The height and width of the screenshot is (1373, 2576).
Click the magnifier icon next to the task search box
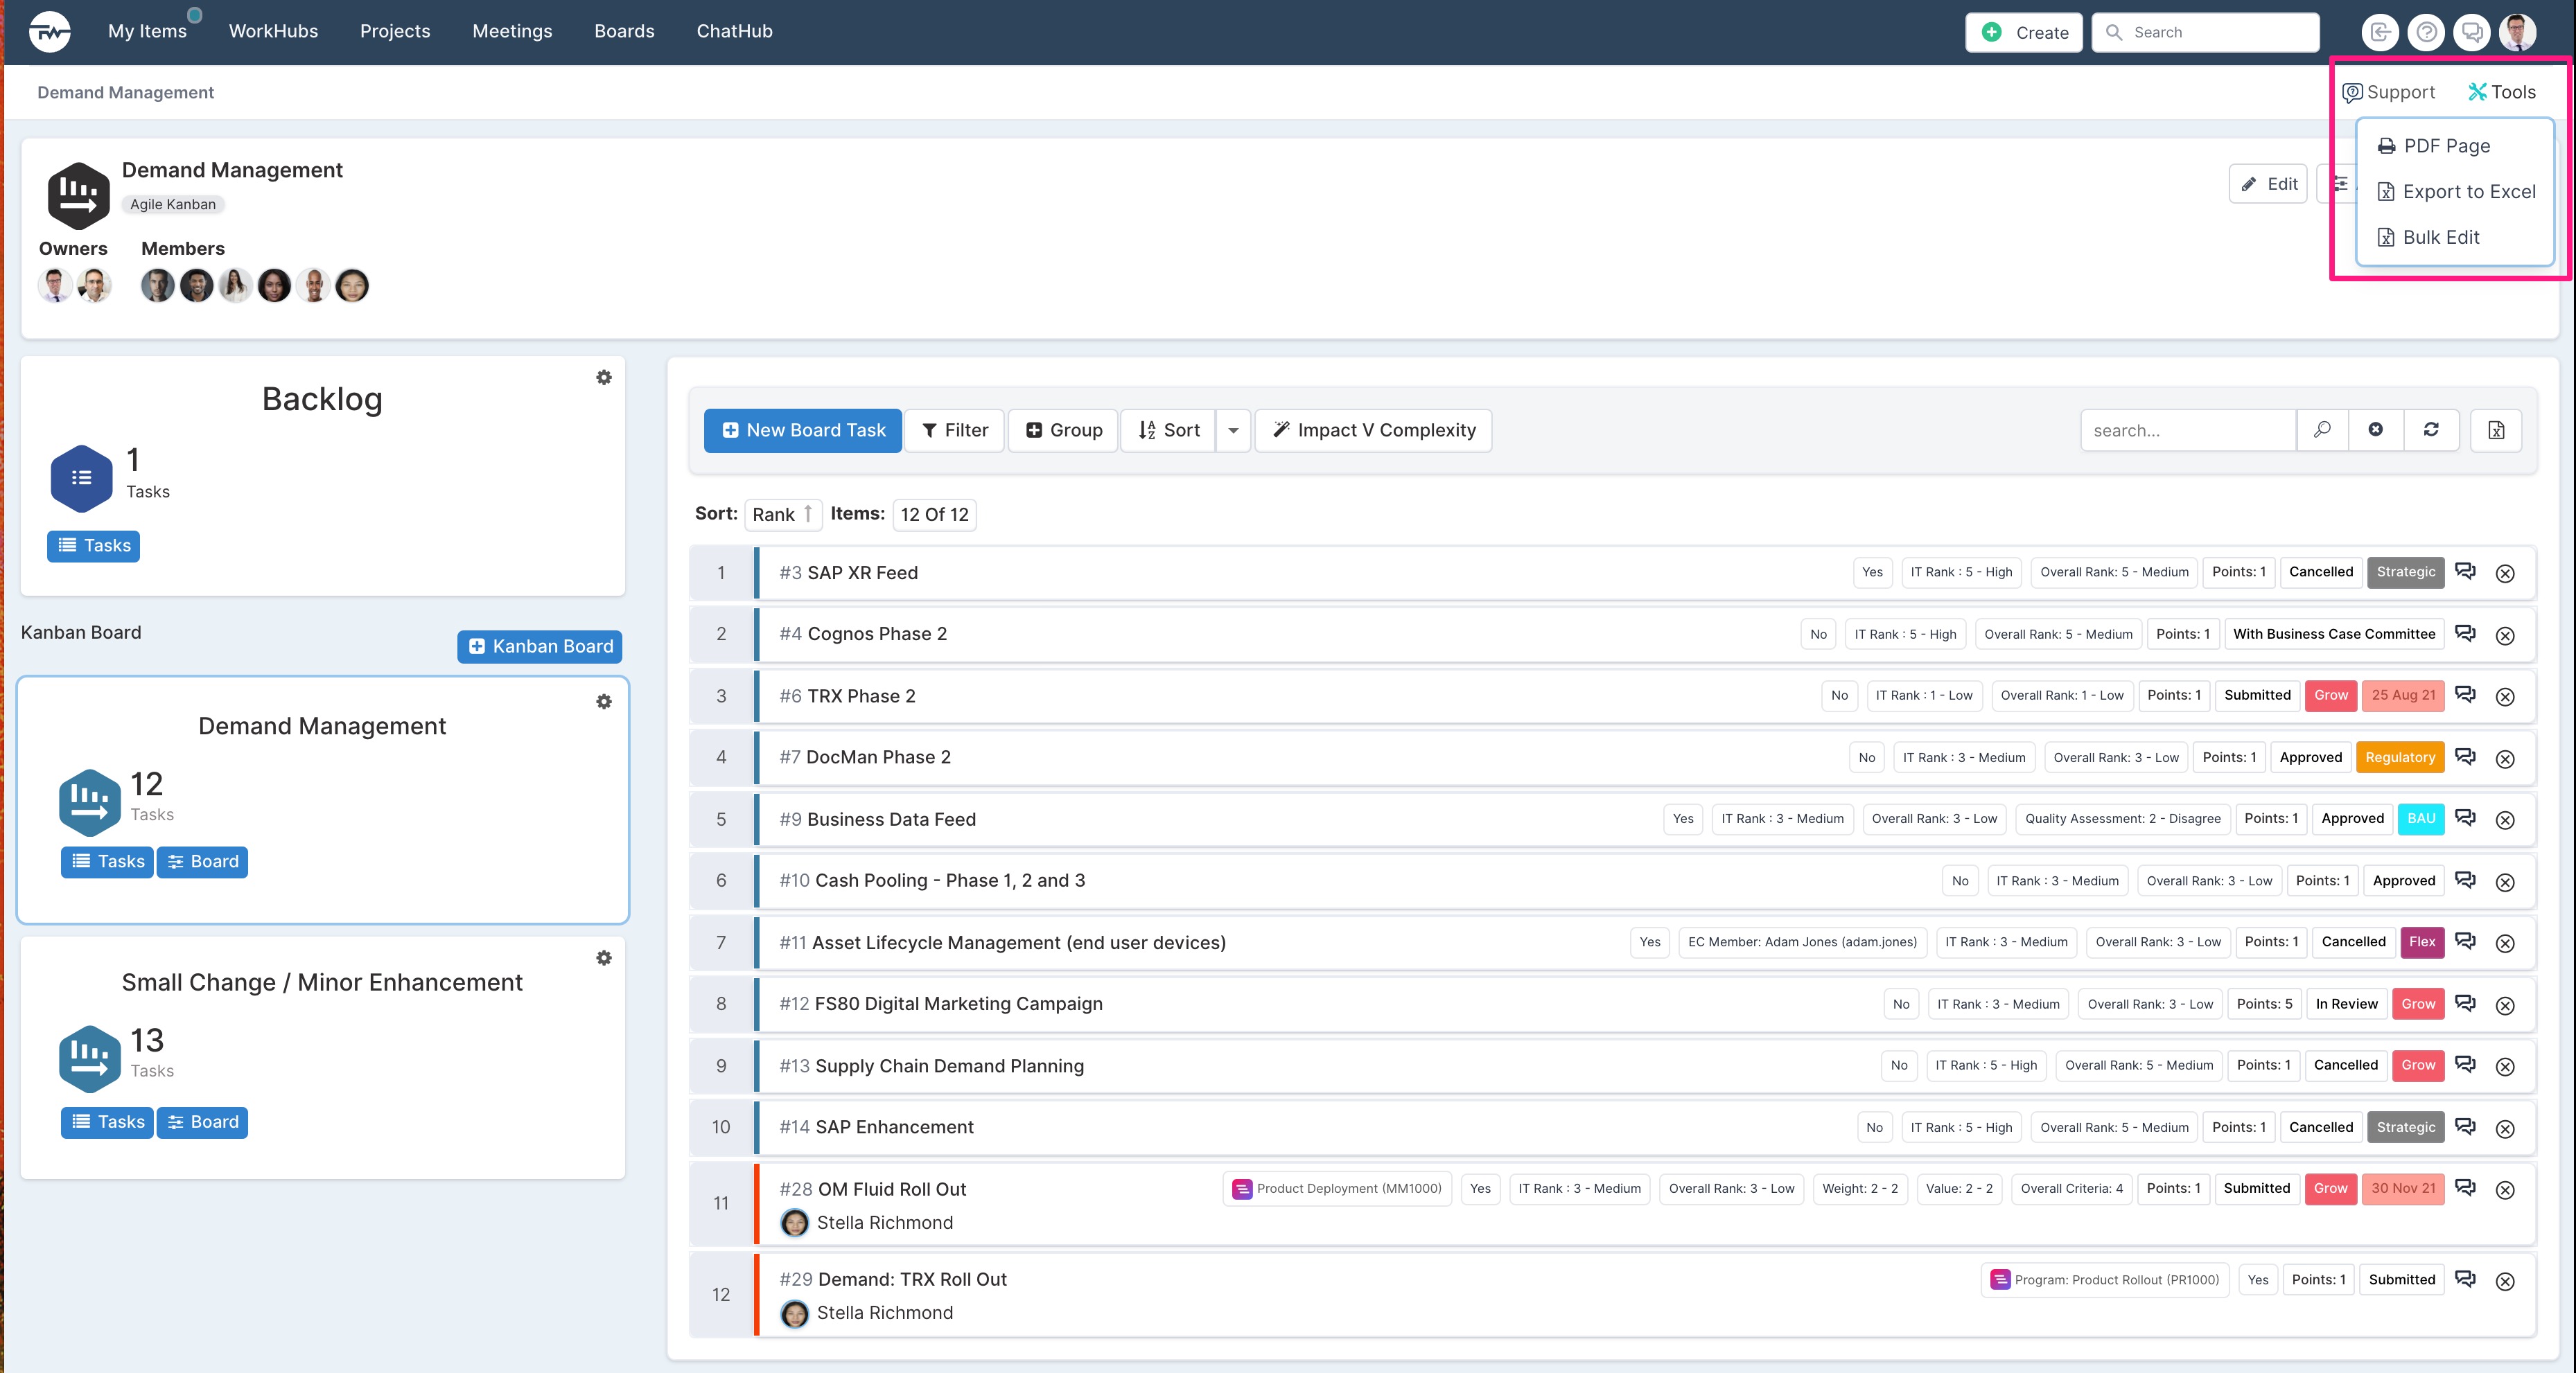pyautogui.click(x=2322, y=429)
